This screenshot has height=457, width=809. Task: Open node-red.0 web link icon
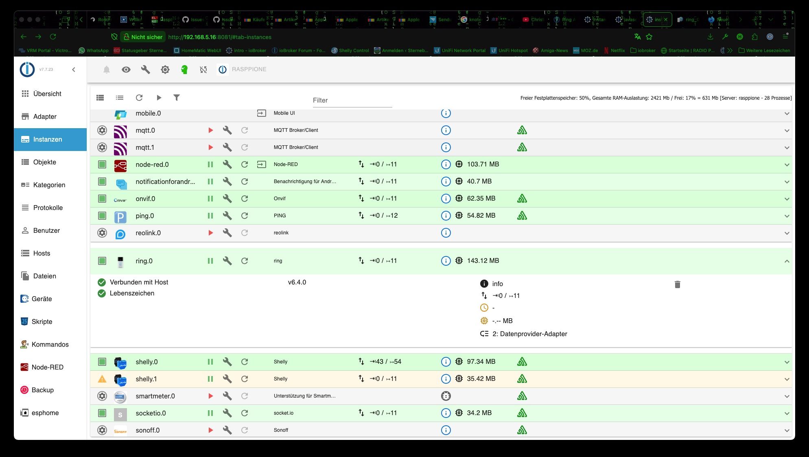(261, 164)
